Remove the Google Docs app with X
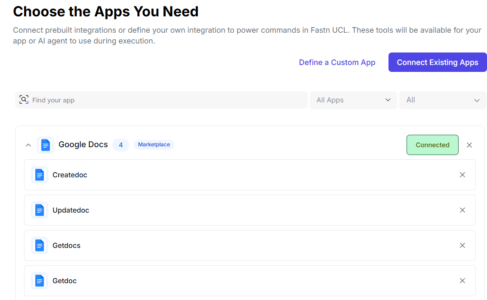 469,145
